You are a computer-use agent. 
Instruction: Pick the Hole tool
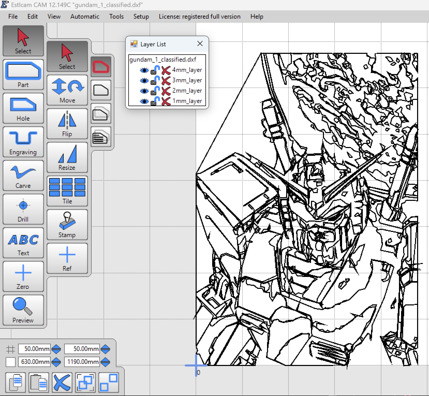tap(23, 108)
